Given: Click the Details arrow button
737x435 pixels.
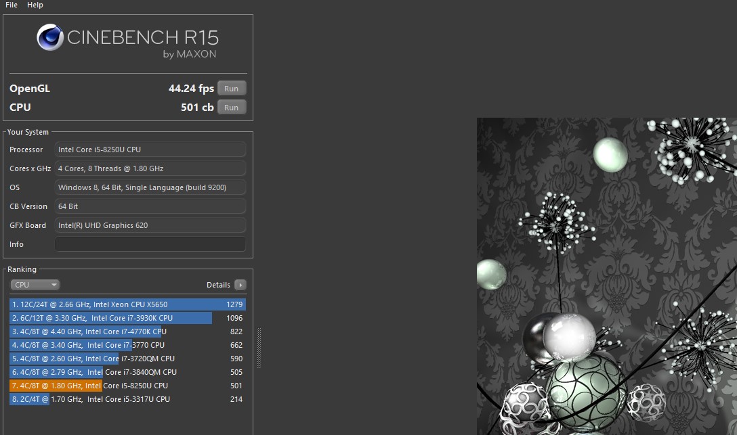Looking at the screenshot, I should pos(240,285).
